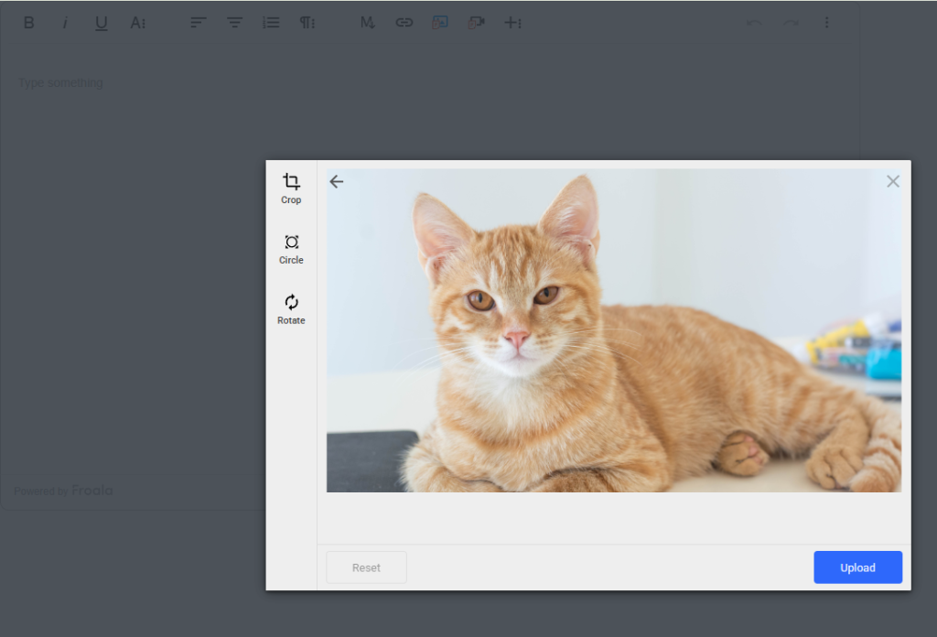
Task: Select the Circle crop tool
Action: pyautogui.click(x=291, y=247)
